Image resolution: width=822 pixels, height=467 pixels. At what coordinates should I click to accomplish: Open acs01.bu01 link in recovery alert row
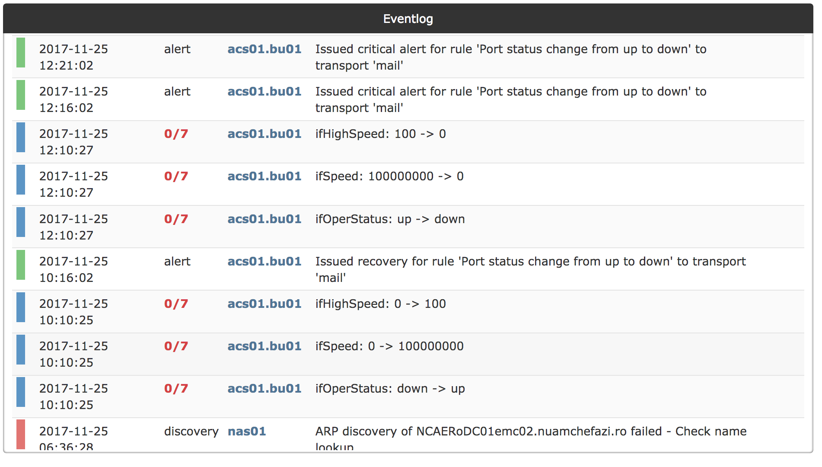(264, 262)
